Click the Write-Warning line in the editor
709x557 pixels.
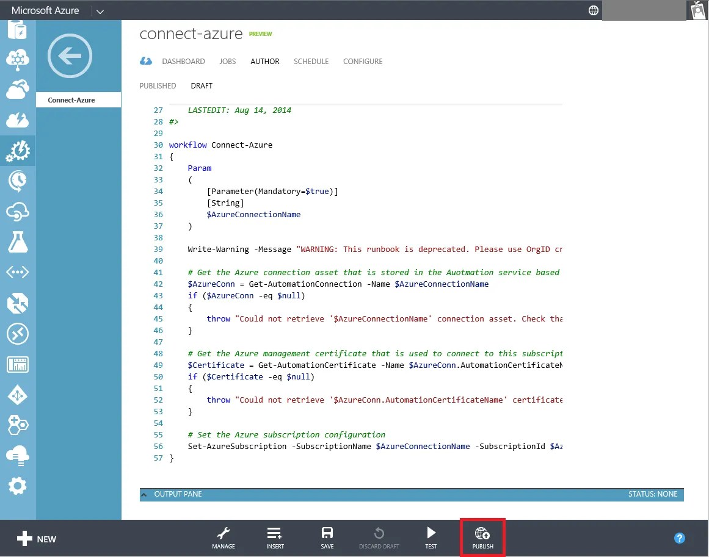[375, 250]
